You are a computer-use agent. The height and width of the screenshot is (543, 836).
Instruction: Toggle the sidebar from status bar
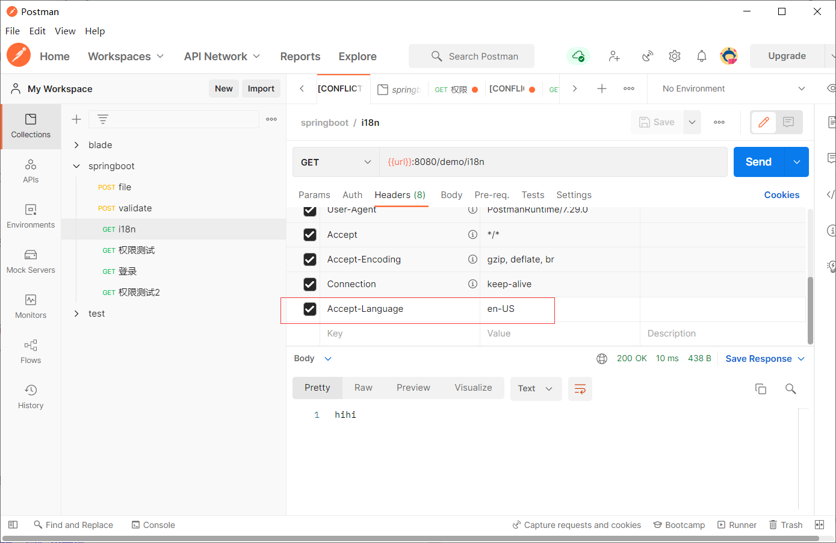click(13, 525)
